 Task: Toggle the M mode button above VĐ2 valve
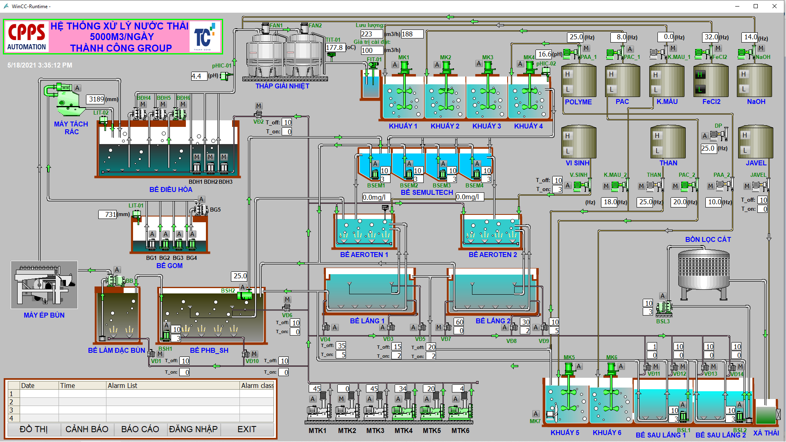click(258, 106)
